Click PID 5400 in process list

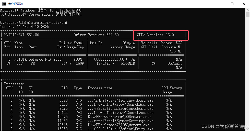[63, 105]
